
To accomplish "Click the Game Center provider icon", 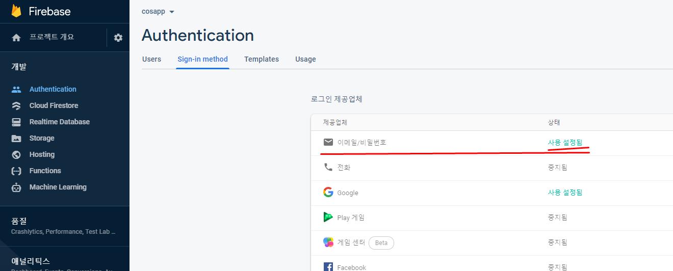I will tap(328, 242).
